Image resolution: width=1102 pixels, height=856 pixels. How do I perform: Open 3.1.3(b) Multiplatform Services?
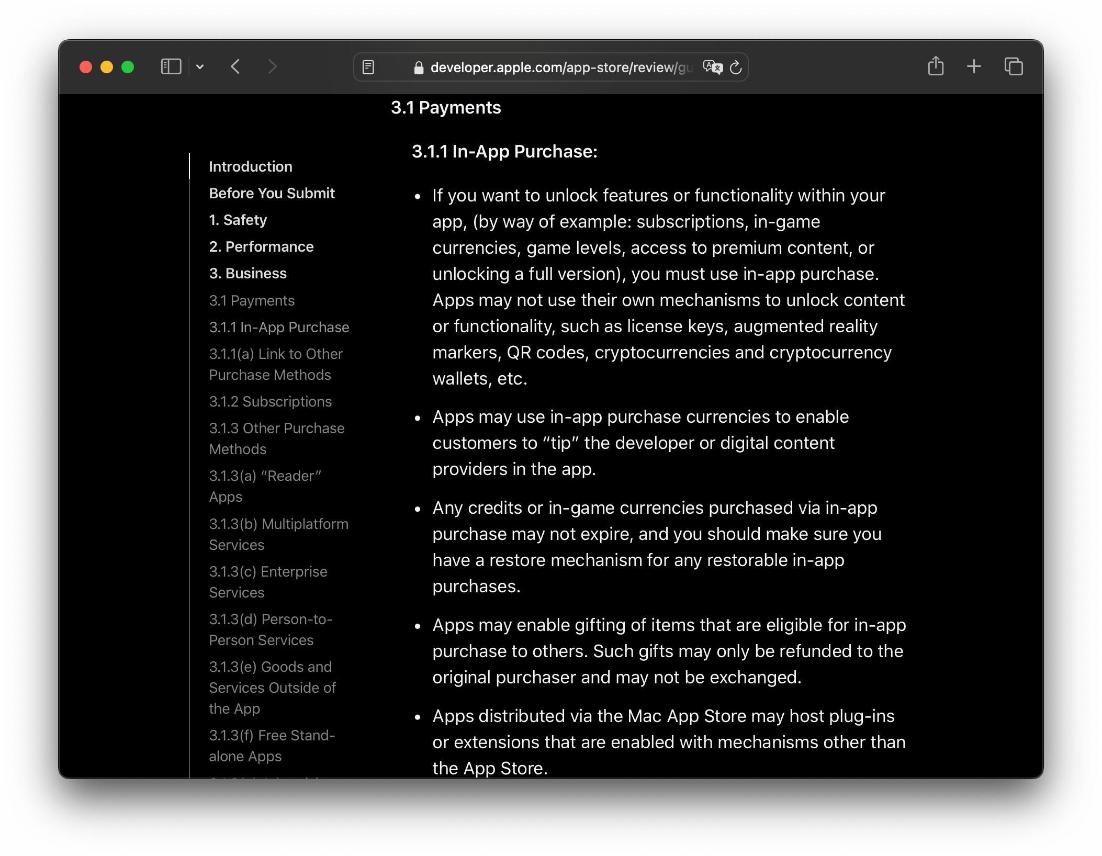pos(278,534)
